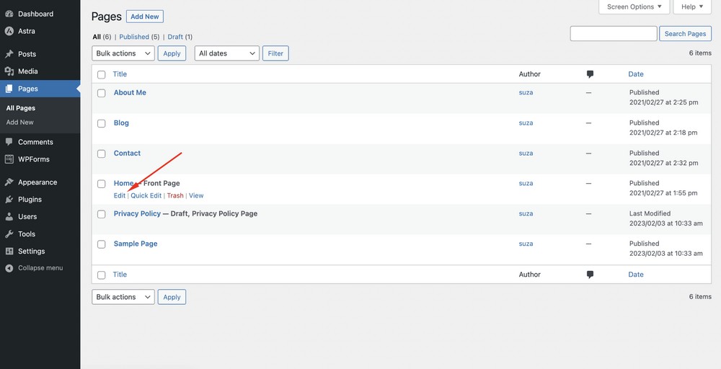Screen dimensions: 721x369
Task: Open the About Me page title
Action: click(x=130, y=92)
